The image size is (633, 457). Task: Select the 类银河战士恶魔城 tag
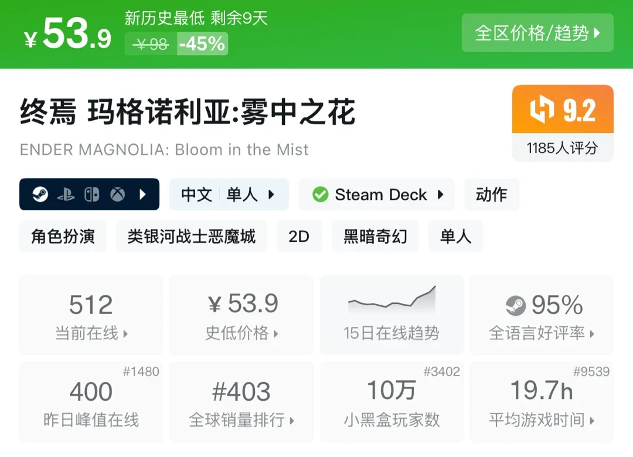(x=191, y=236)
